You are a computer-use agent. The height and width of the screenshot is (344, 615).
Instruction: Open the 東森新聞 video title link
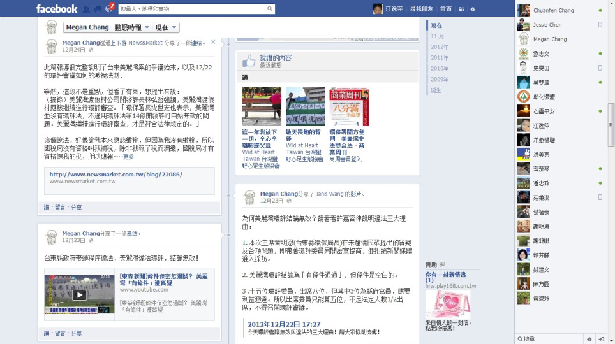point(163,280)
